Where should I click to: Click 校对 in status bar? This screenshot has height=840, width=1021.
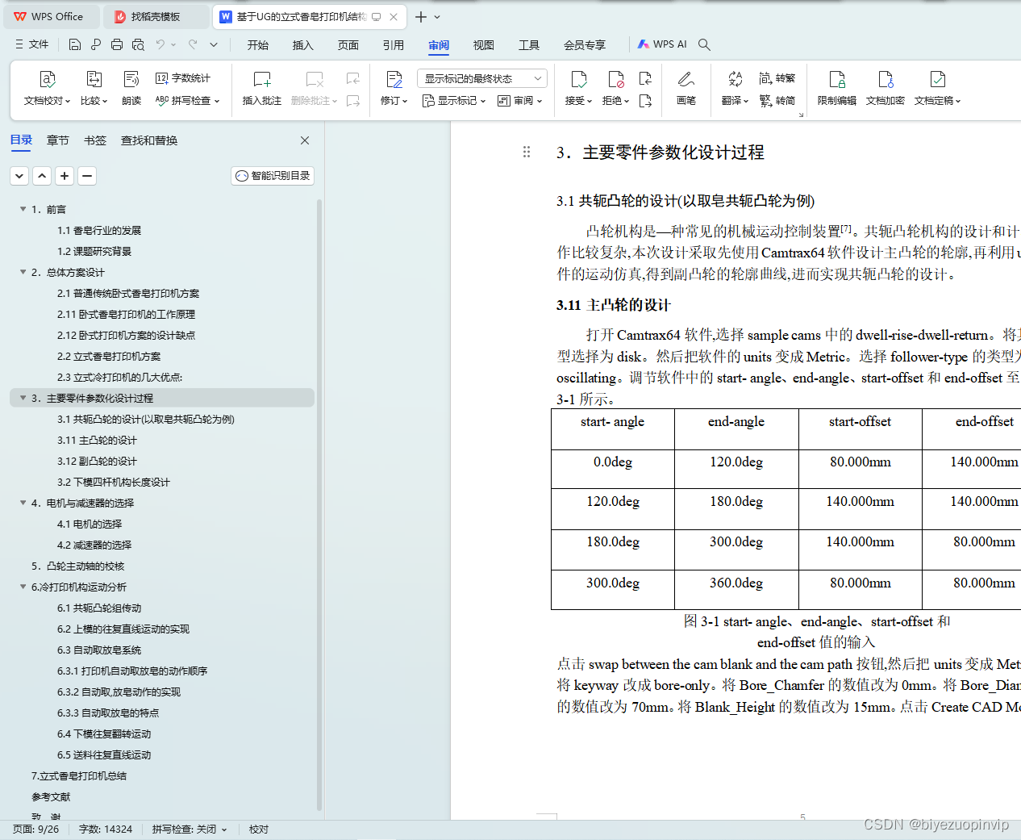tap(259, 830)
